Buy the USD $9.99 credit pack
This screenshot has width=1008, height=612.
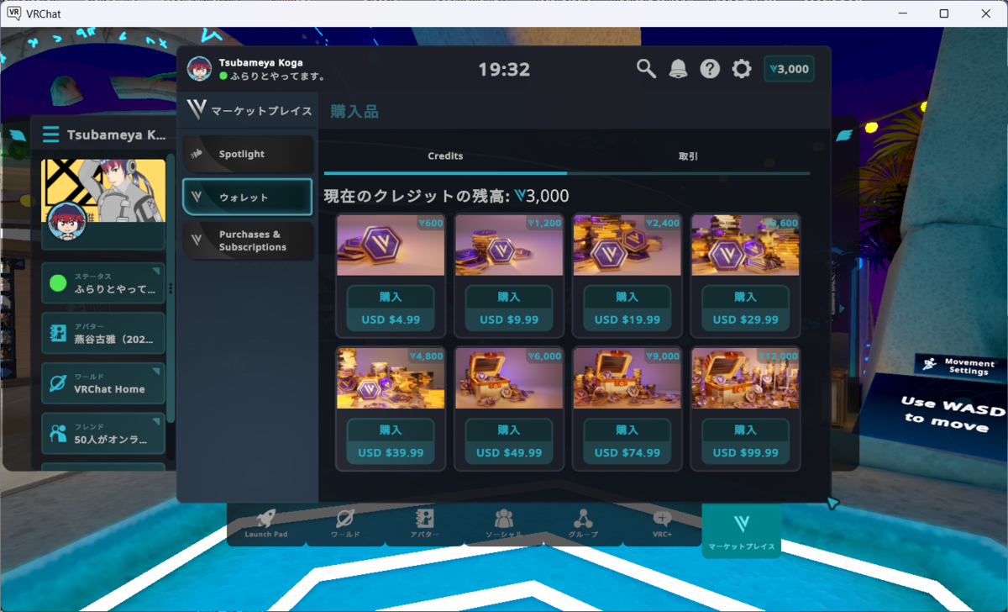click(x=509, y=309)
